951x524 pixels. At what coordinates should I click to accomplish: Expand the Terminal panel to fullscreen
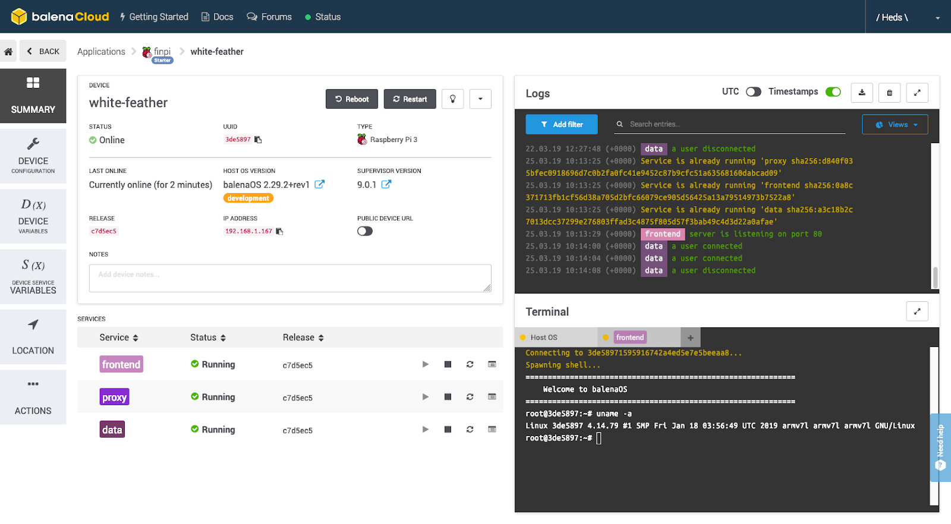tap(917, 311)
